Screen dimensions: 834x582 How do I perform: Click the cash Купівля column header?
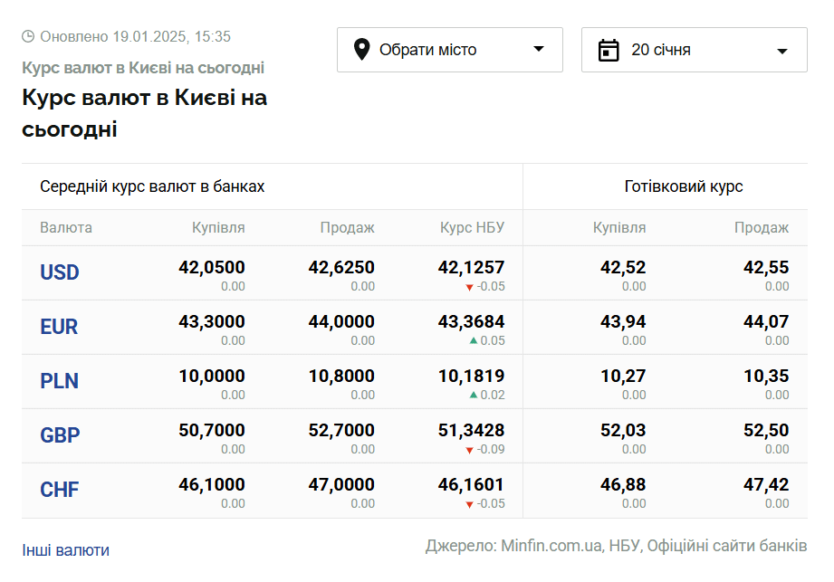pyautogui.click(x=619, y=227)
